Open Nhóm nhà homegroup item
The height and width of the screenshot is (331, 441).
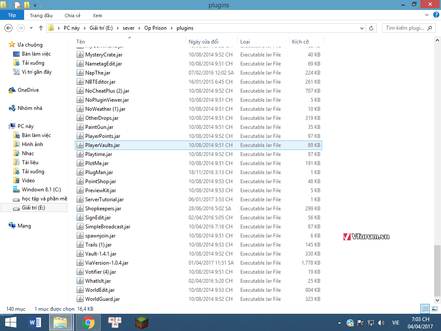coord(30,108)
